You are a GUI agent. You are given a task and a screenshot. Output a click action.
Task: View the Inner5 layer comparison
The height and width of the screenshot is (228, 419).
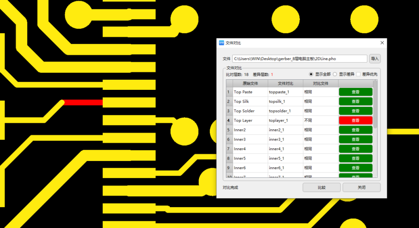(356, 158)
